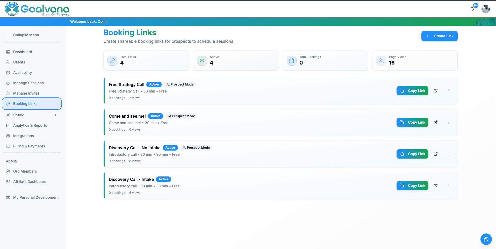Open the notifications bell icon
496x249 pixels.
472,9
